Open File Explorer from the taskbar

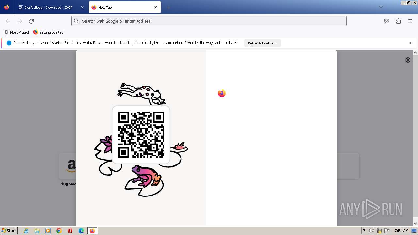(x=37, y=231)
